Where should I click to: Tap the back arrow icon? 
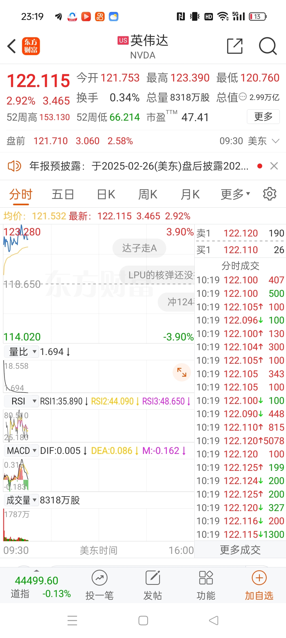[x=12, y=46]
